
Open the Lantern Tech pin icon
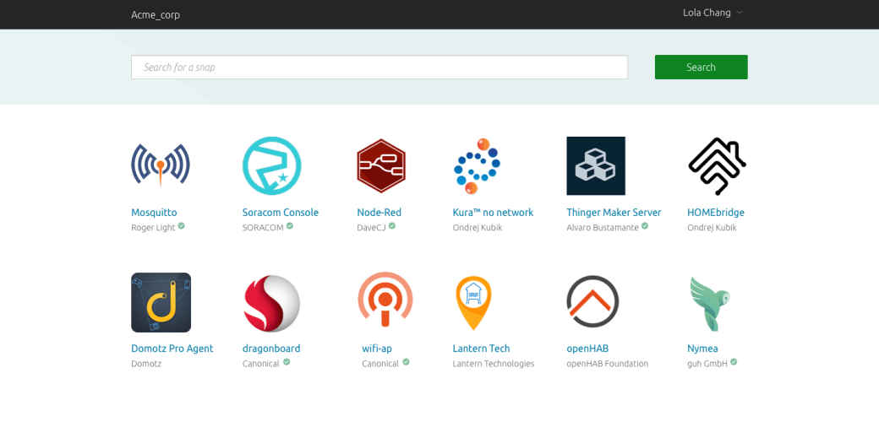pos(473,303)
